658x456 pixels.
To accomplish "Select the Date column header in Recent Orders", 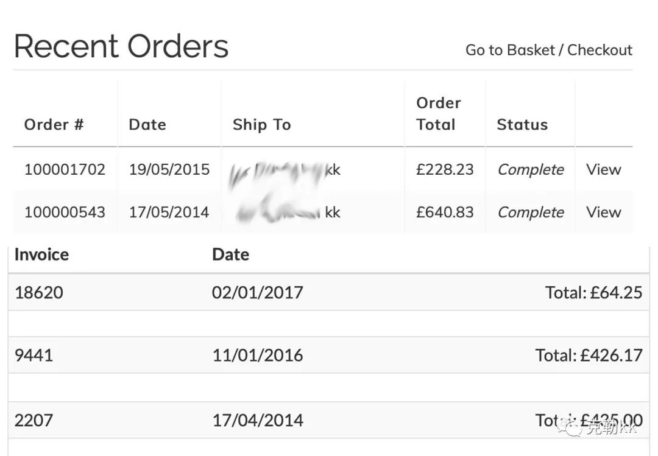I will tap(147, 125).
